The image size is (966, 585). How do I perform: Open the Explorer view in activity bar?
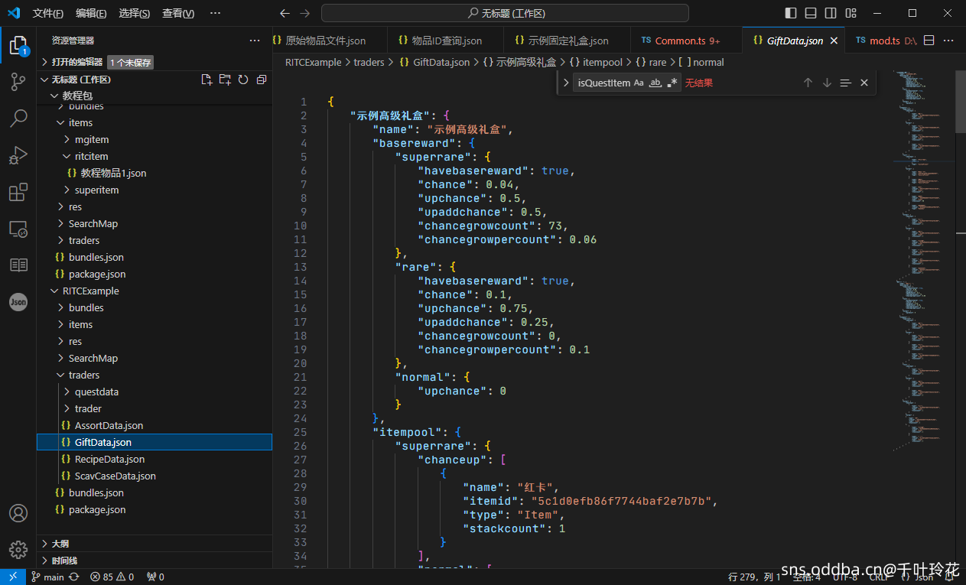tap(18, 46)
